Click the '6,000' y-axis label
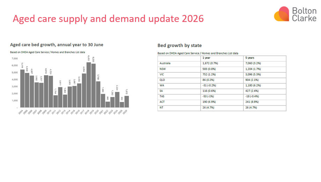This screenshot has height=182, width=321. pyautogui.click(x=15, y=66)
